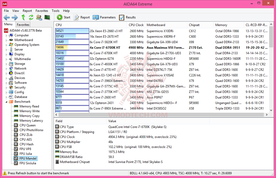This screenshot has height=178, width=276.
Task: Start the benchmark with the green play icon
Action: [x=63, y=17]
